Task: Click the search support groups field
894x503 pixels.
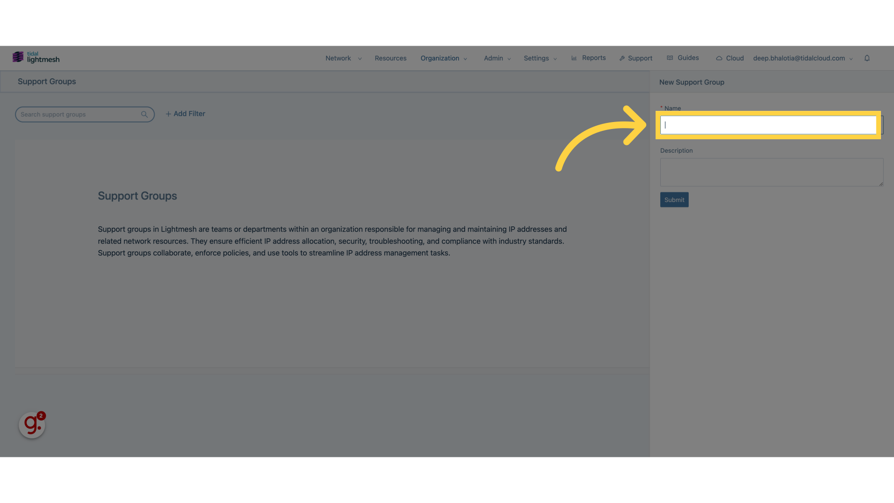Action: [84, 114]
